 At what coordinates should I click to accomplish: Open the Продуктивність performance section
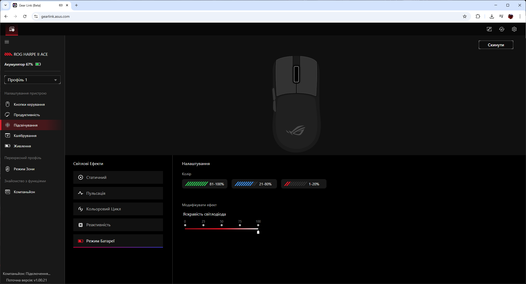click(x=27, y=115)
